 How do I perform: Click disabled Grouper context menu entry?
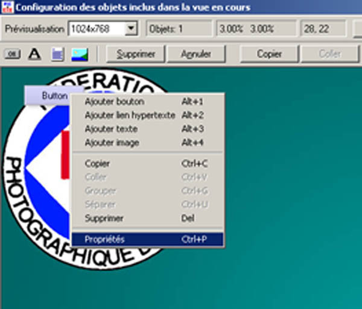[148, 191]
